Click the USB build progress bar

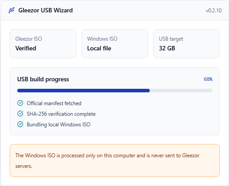coord(114,91)
